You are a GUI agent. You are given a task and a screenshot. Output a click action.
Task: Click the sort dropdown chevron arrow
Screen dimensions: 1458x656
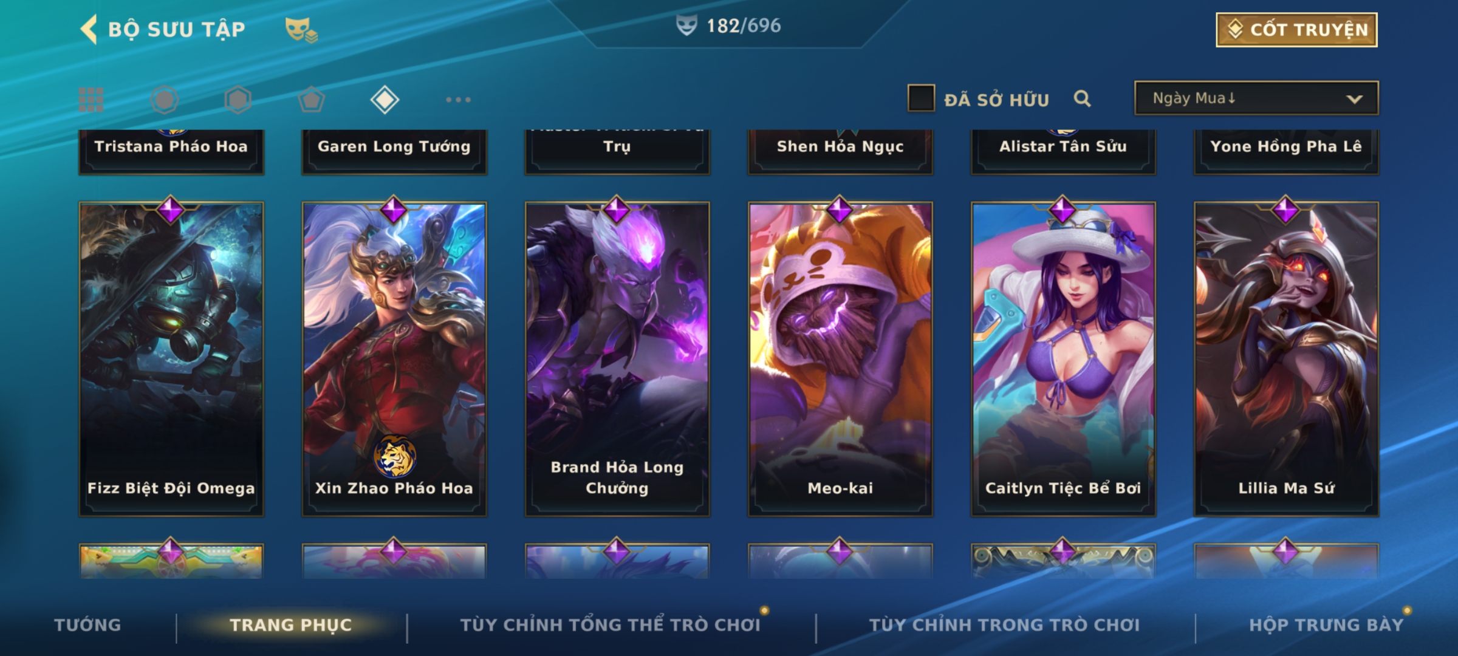1354,99
